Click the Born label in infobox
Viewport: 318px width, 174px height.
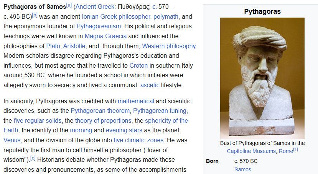click(x=213, y=161)
